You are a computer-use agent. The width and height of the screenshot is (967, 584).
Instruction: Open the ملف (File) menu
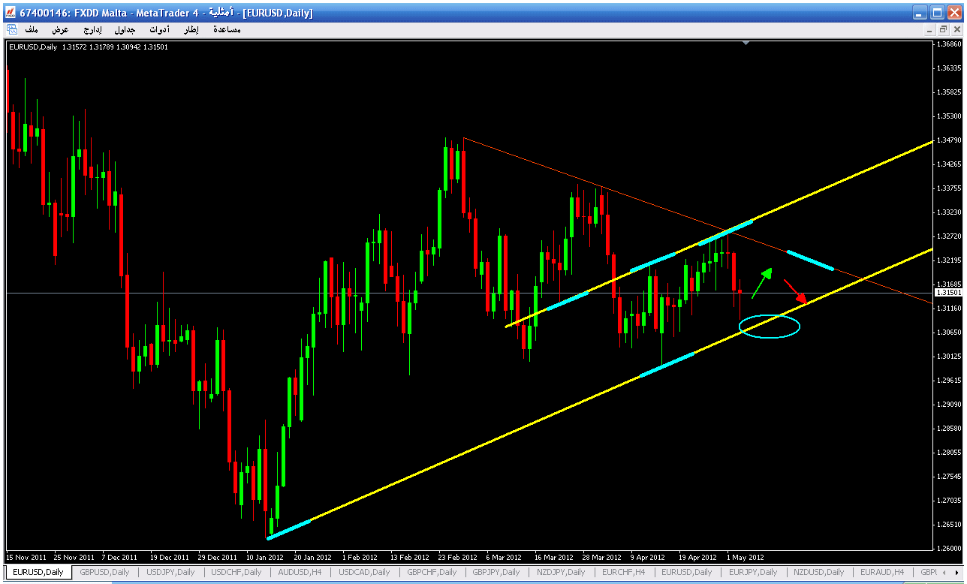point(32,29)
